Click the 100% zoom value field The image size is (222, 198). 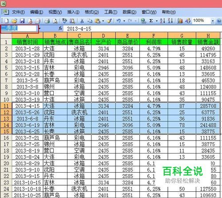(x=201, y=20)
